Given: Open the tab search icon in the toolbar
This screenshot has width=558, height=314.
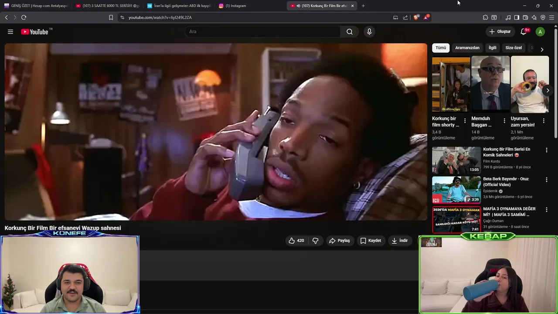Looking at the screenshot, I should click(x=494, y=17).
